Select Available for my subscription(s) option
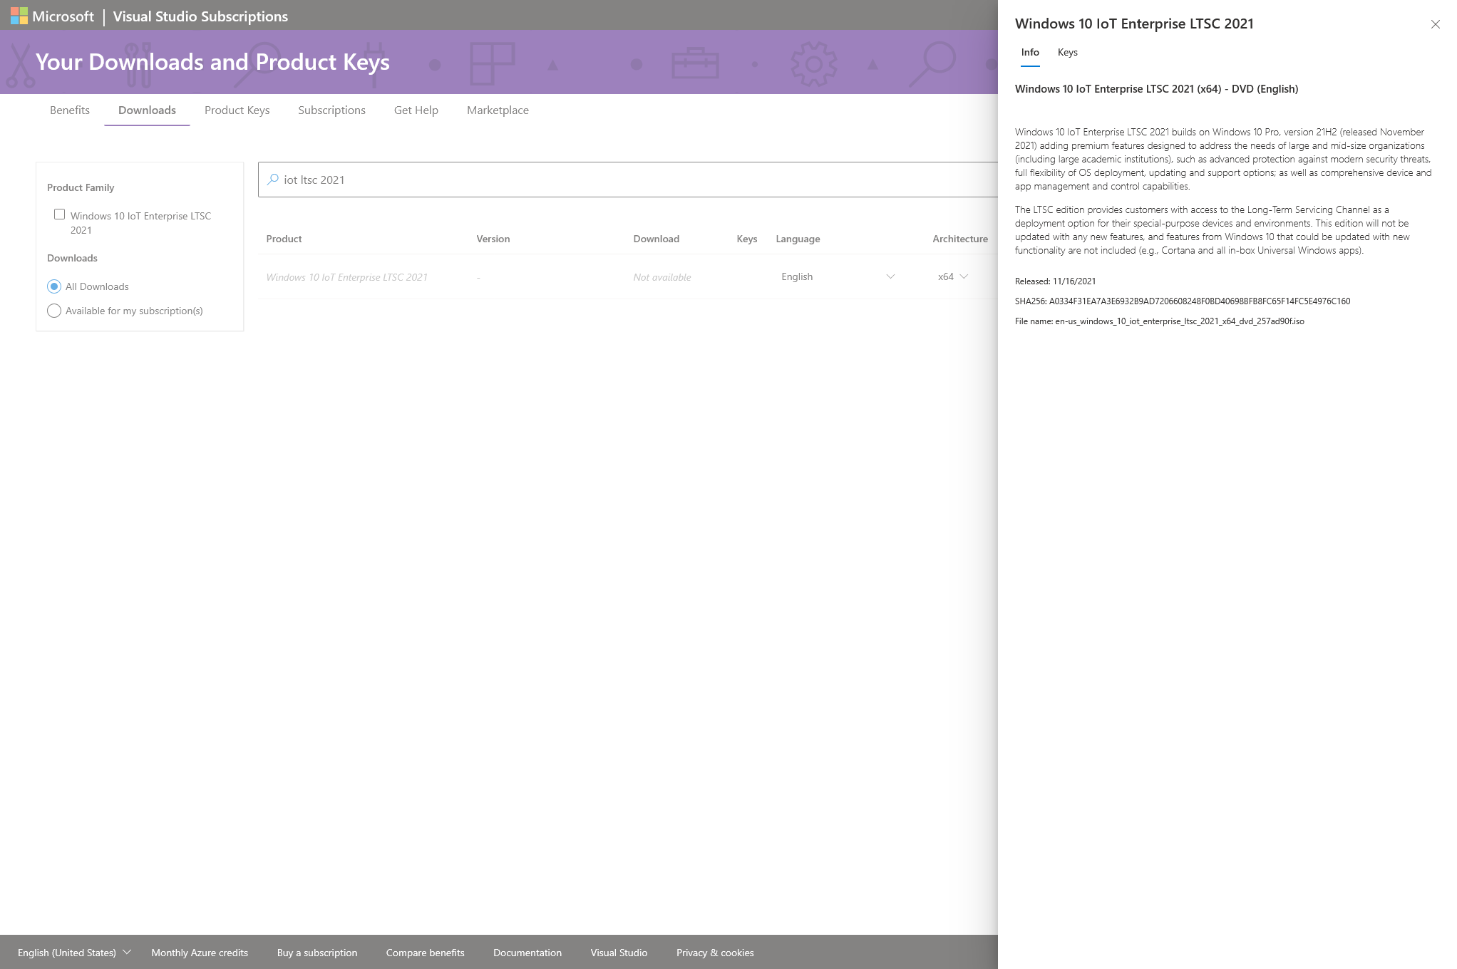The image size is (1457, 969). (x=54, y=311)
